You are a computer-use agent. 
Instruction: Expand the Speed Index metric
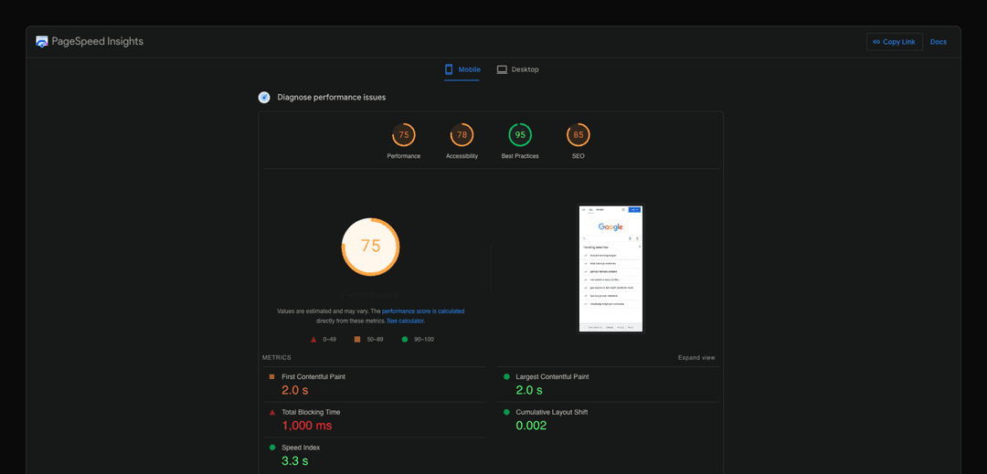(x=301, y=448)
